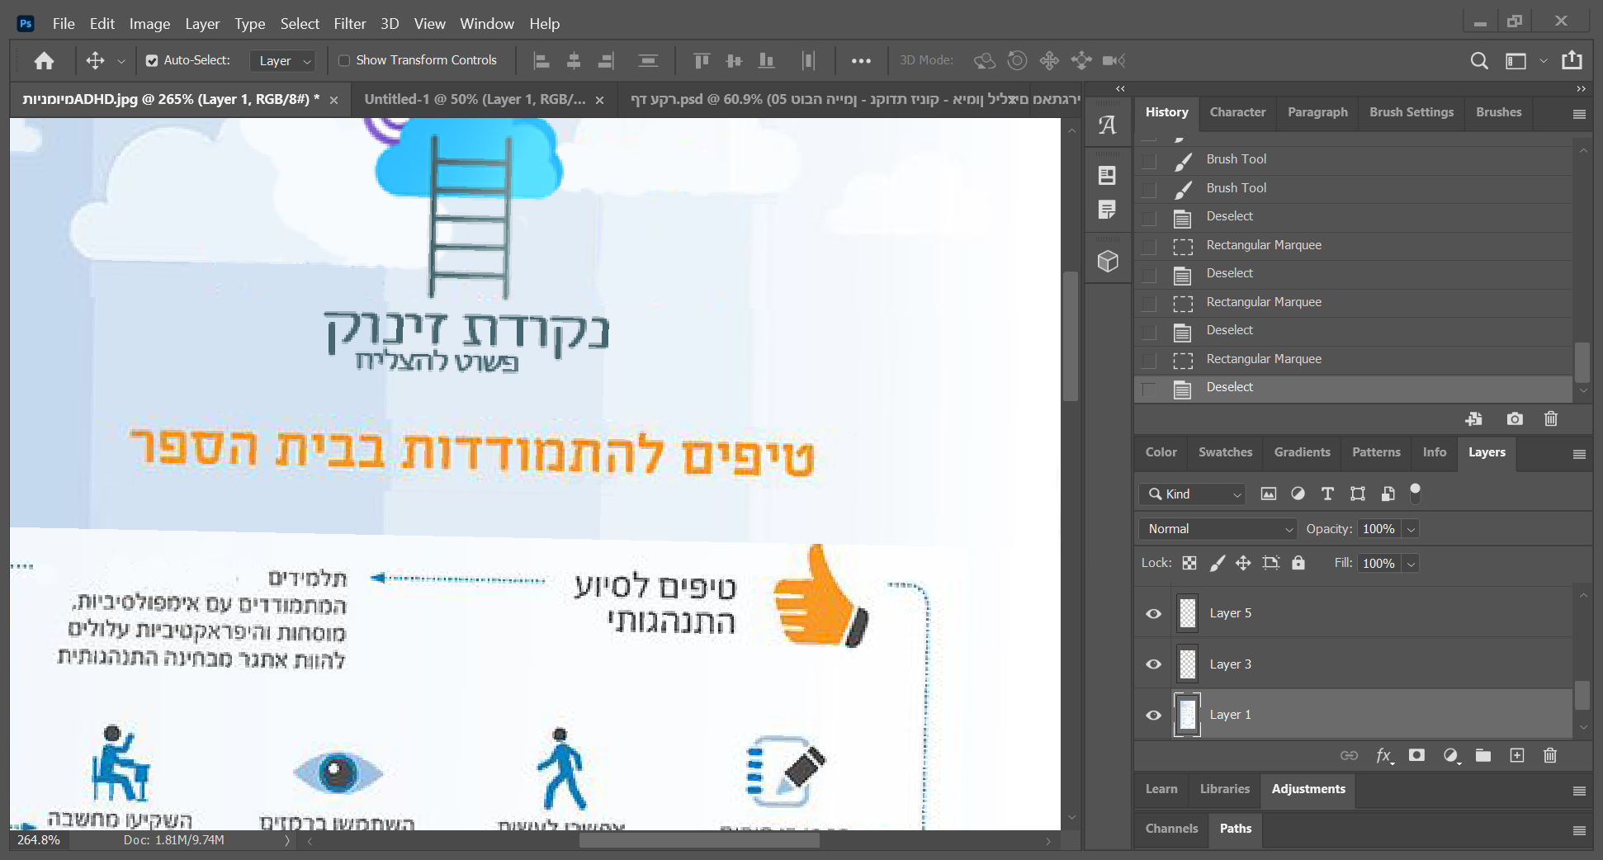Image resolution: width=1603 pixels, height=860 pixels.
Task: Expand the Opacity dropdown arrow
Action: pyautogui.click(x=1411, y=529)
